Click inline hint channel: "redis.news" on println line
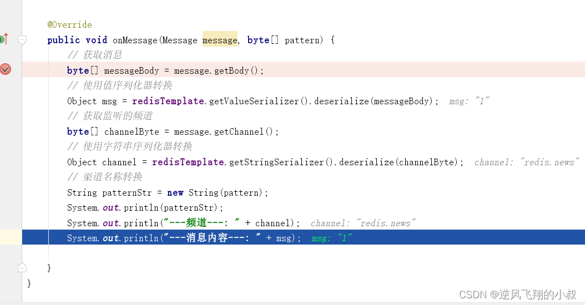 click(362, 223)
